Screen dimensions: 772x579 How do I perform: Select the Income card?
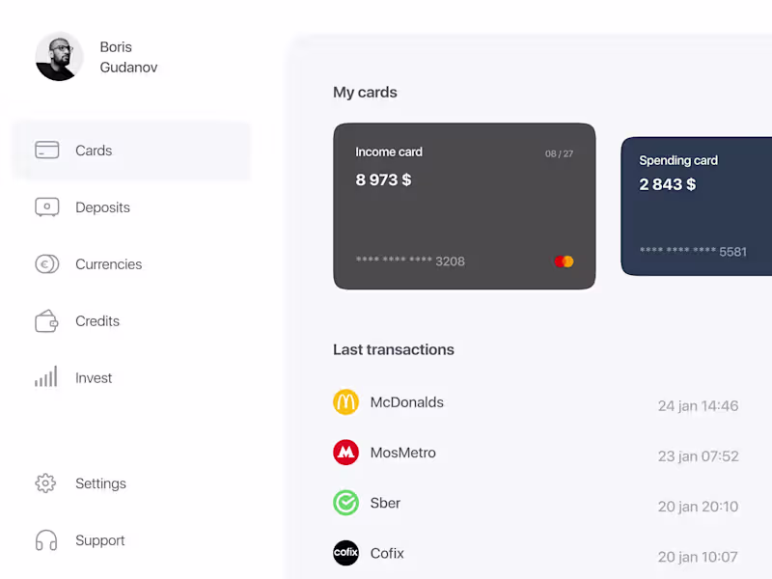[x=463, y=206]
